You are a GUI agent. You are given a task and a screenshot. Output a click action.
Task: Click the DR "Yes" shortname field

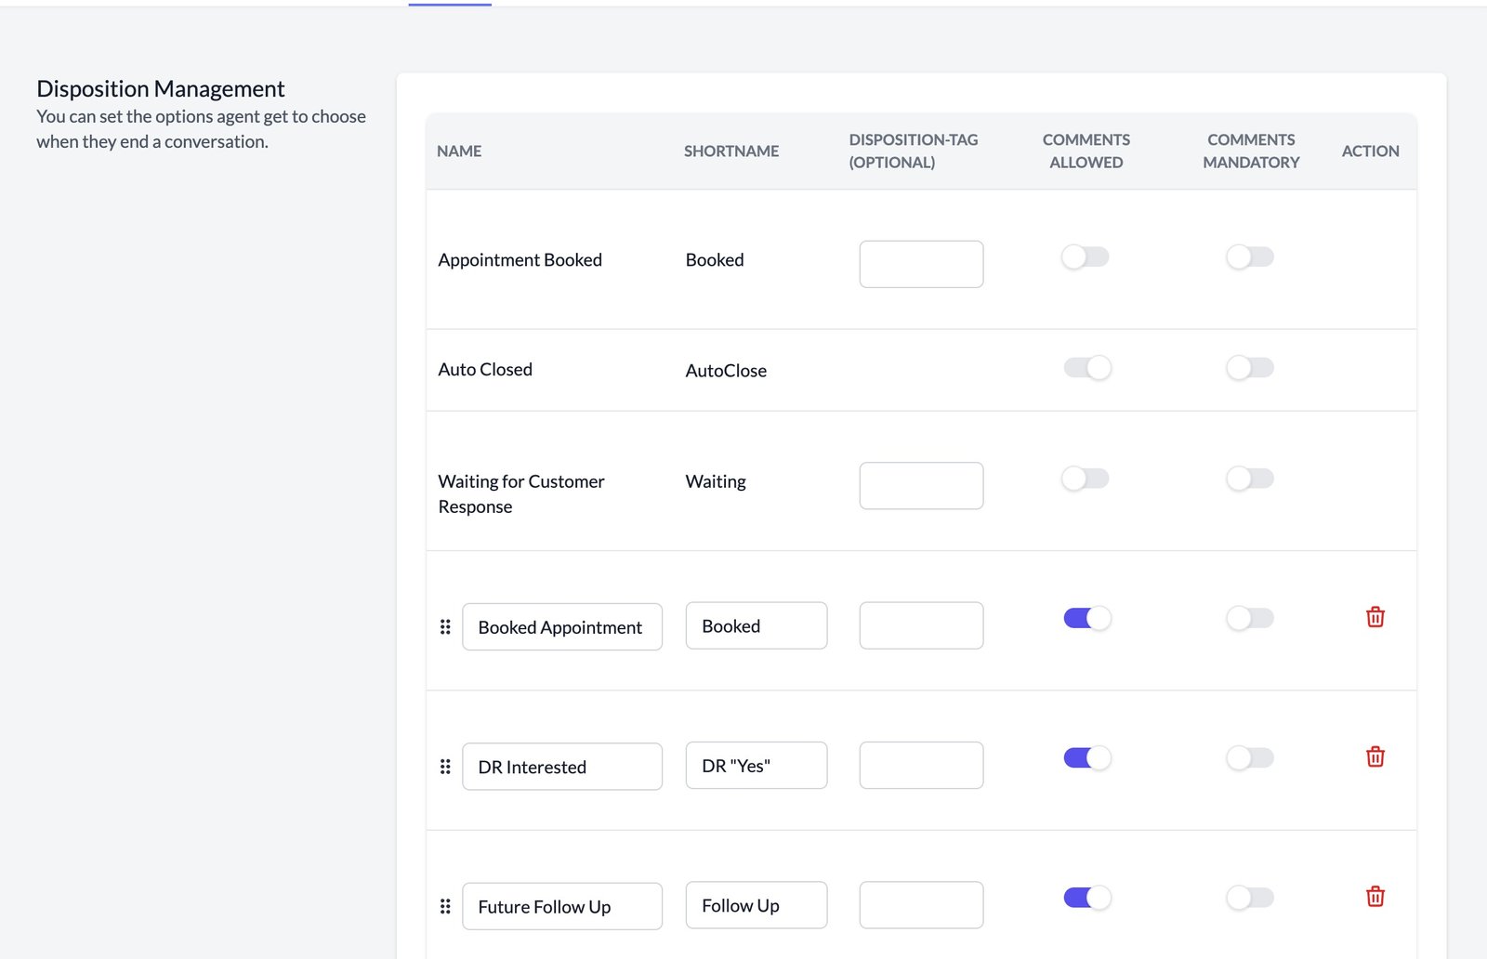coord(756,766)
